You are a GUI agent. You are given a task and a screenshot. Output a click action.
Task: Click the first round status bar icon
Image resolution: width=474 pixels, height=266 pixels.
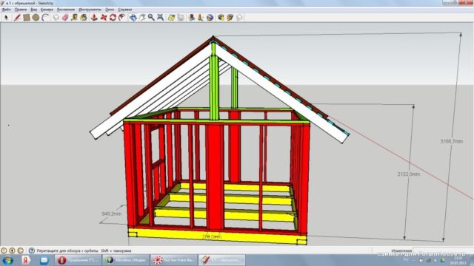(x=4, y=250)
